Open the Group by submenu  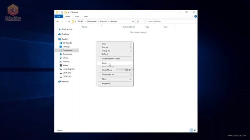pyautogui.click(x=115, y=51)
